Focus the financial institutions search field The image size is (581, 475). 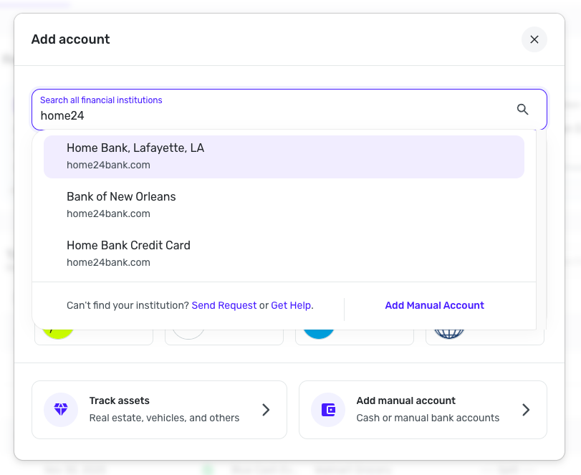(272, 115)
